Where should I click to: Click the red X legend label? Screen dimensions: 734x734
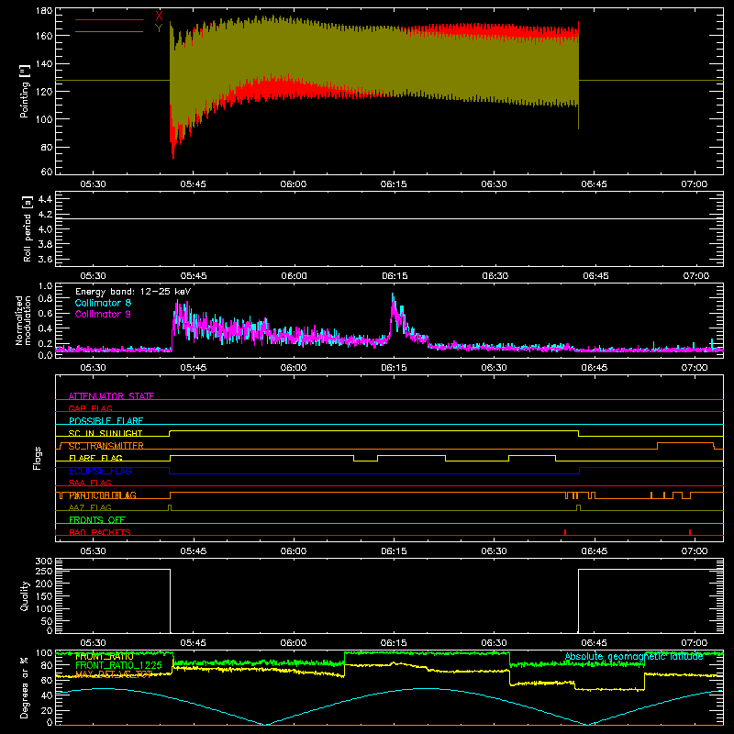(159, 16)
